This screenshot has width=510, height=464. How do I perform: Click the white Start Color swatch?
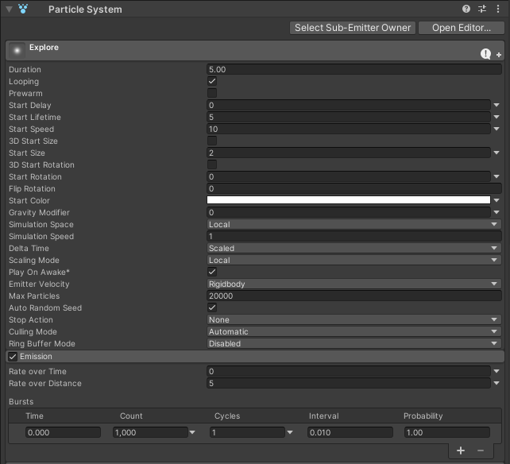coord(349,199)
